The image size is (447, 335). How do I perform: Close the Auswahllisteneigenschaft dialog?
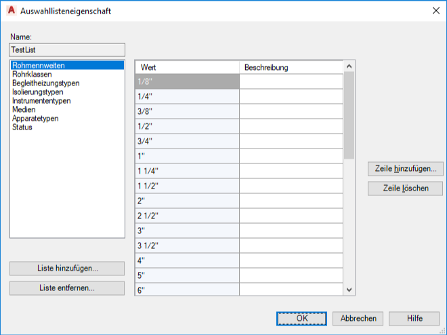point(435,11)
